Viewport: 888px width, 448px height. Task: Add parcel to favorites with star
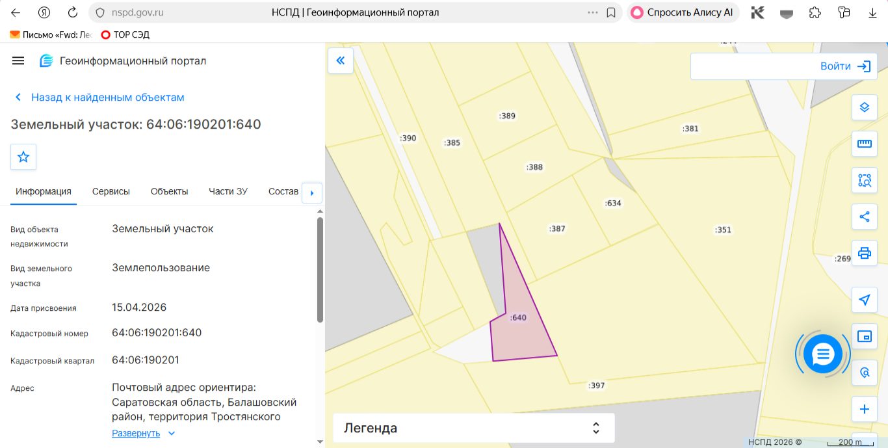pyautogui.click(x=23, y=157)
